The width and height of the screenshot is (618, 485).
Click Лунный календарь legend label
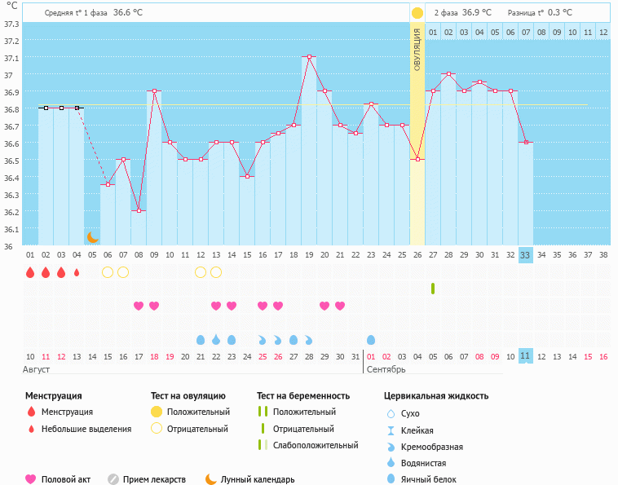click(258, 479)
